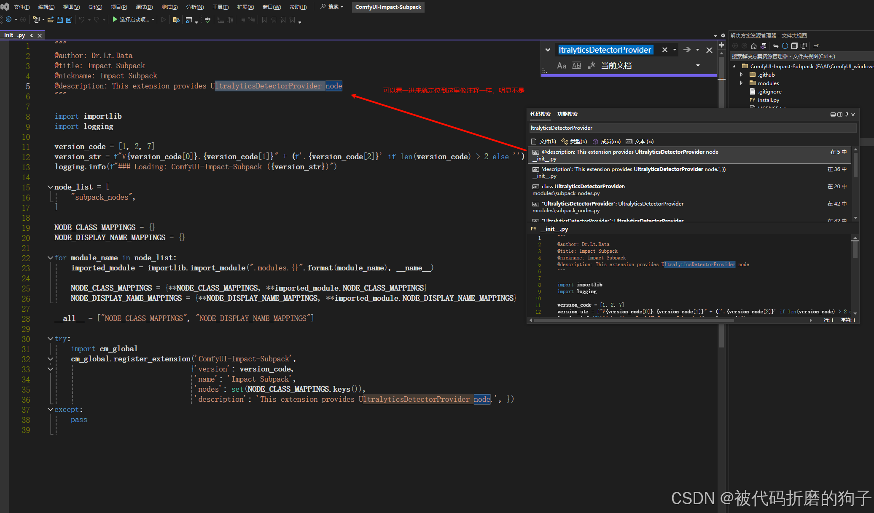Screen dimensions: 874x513
Task: Toggle regular expression option in find bar
Action: pyautogui.click(x=591, y=65)
